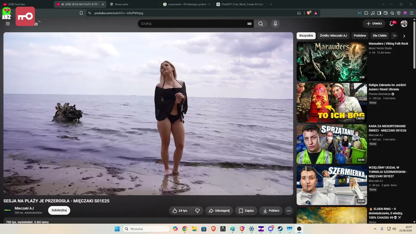Open site settings icon beside the URL

pos(90,13)
